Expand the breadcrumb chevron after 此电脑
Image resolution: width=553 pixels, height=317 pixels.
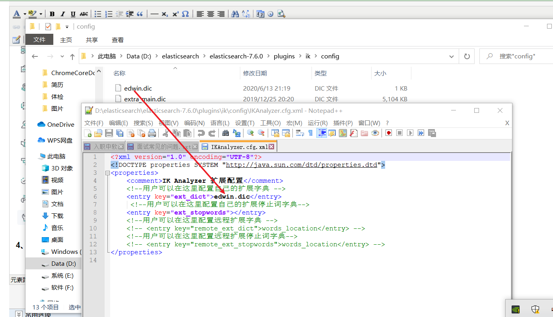(x=121, y=56)
